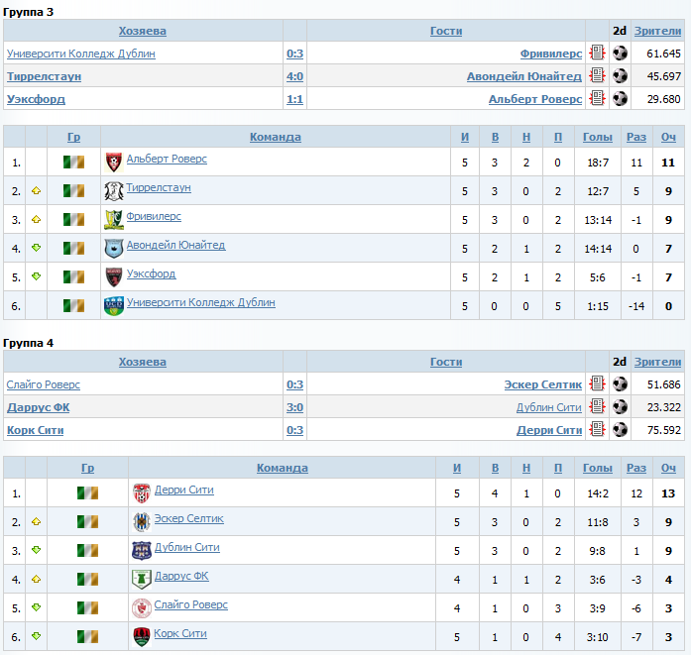This screenshot has height=655, width=691.
Task: Open report icon for Даррус ФК match
Action: pyautogui.click(x=597, y=406)
